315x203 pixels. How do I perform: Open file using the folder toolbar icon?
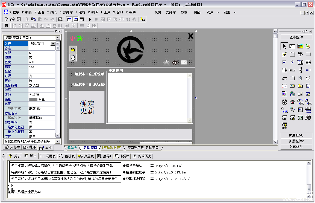point(13,19)
